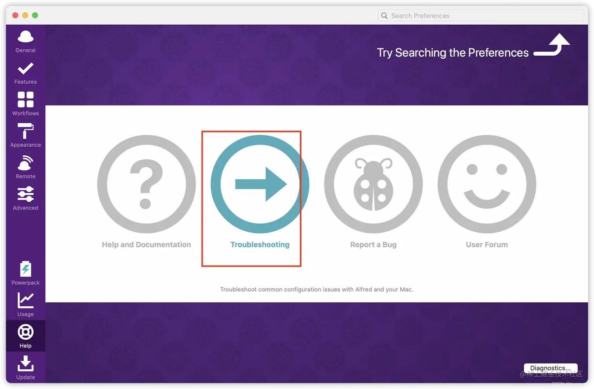Screen dimensions: 594x389
Task: Open the Features checkmark section
Action: [x=26, y=73]
